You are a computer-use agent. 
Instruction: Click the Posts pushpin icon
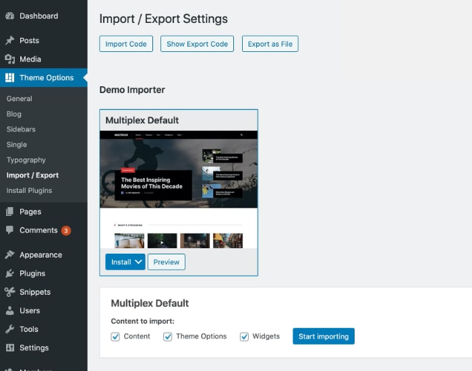point(9,40)
